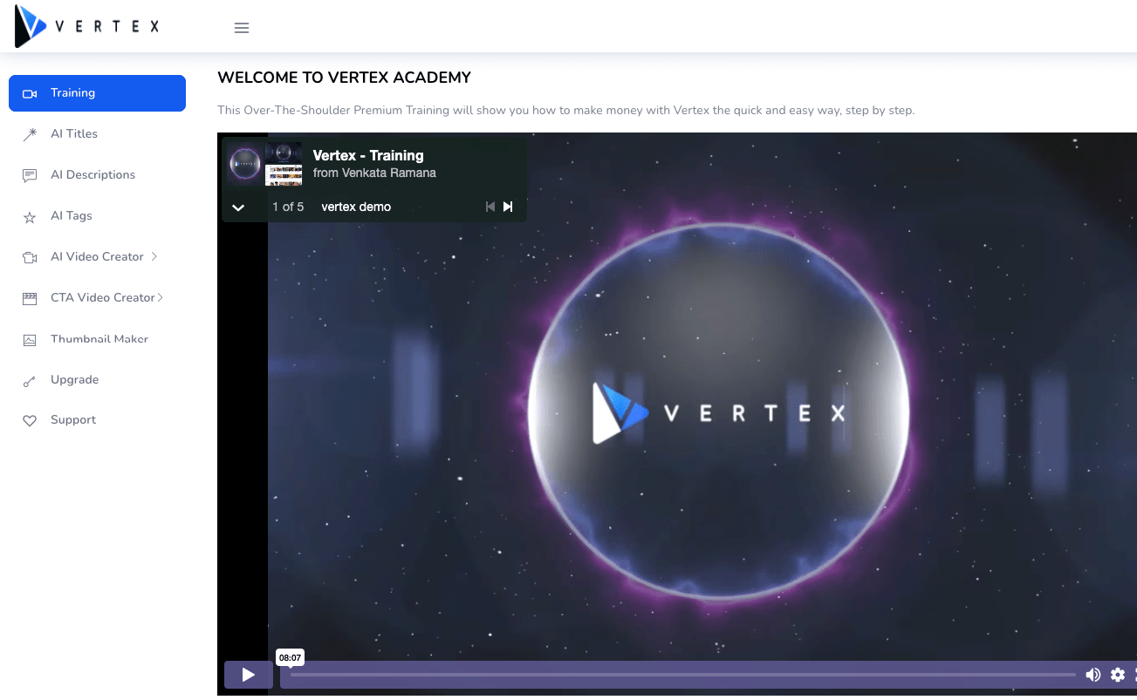Seek using the video progress bar
Image resolution: width=1137 pixels, height=700 pixels.
click(x=681, y=676)
